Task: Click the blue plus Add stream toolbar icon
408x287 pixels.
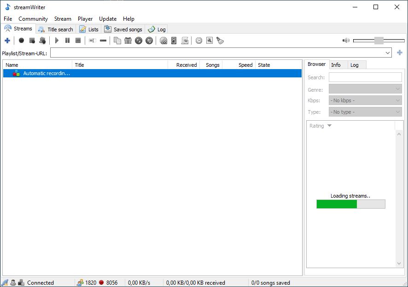Action: 7,41
